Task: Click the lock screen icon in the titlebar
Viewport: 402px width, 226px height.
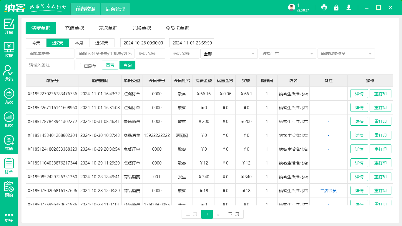Action: point(336,7)
